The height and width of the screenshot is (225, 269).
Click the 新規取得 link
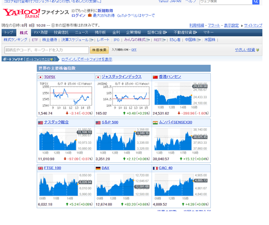[x=105, y=11]
